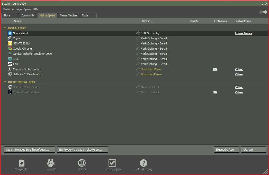Viewport: 269px width, 175px height.
Task: Click the Neuigkeiten news icon
Action: (x=22, y=163)
